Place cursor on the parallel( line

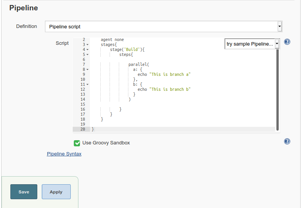138,65
